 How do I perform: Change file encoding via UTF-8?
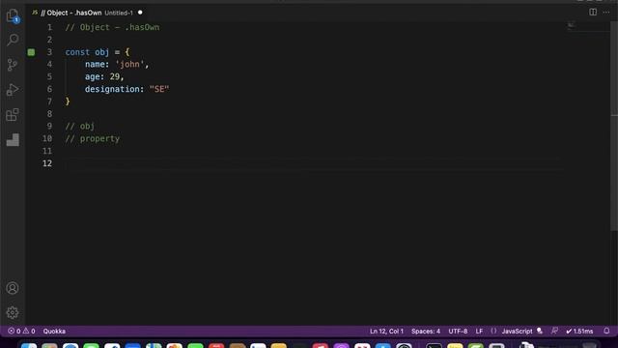[458, 331]
